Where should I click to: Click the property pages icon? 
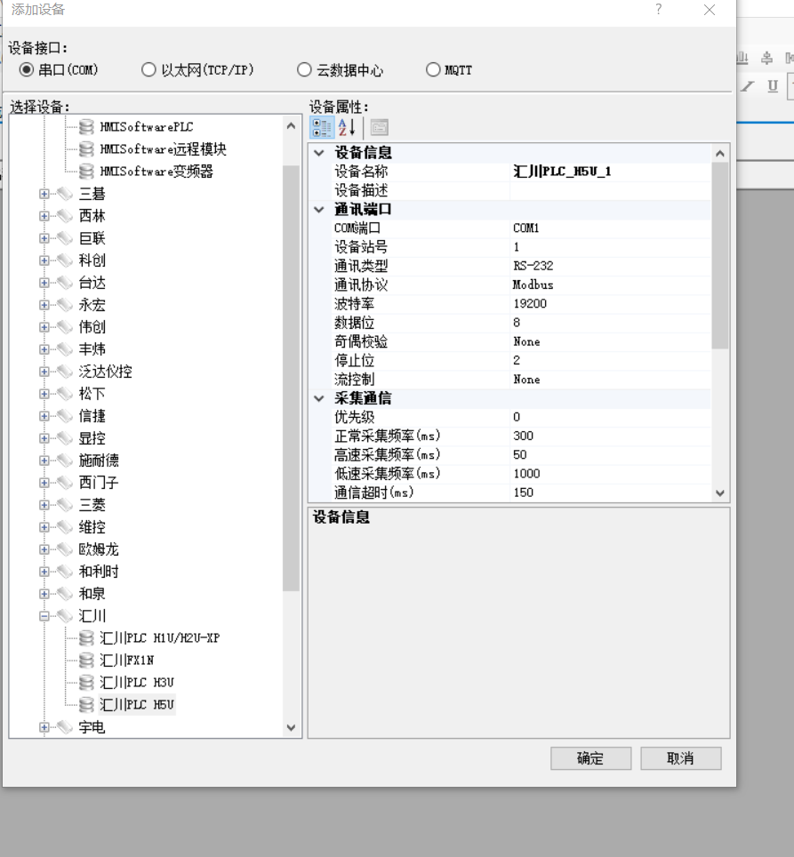tap(379, 127)
